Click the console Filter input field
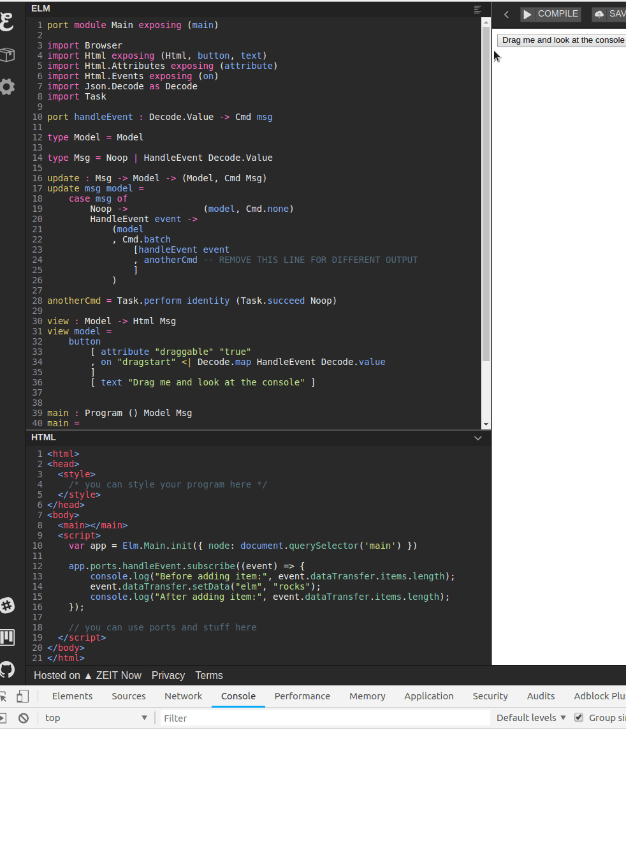Image resolution: width=626 pixels, height=841 pixels. click(324, 718)
